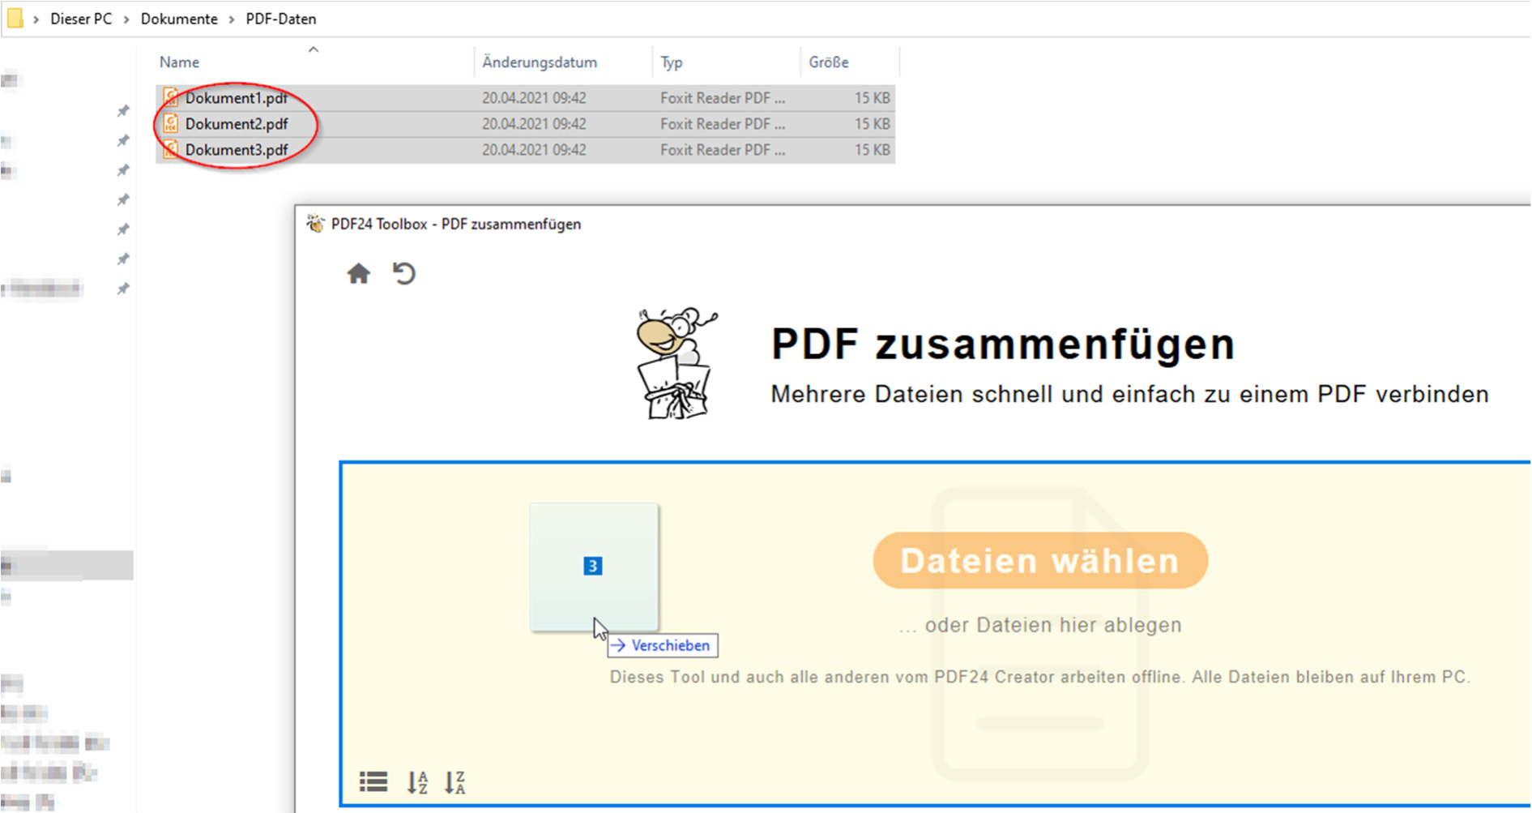Sort PDF files Z to A
This screenshot has height=813, width=1532.
[x=455, y=781]
